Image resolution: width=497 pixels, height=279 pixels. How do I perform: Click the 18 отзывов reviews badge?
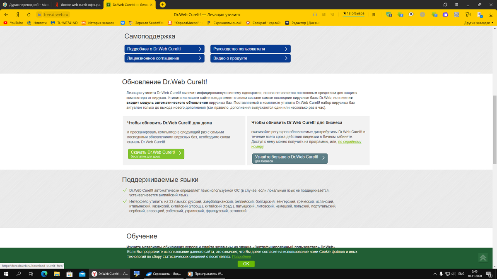pyautogui.click(x=354, y=14)
